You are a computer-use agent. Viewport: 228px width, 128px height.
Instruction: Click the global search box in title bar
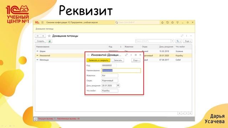[137, 22]
